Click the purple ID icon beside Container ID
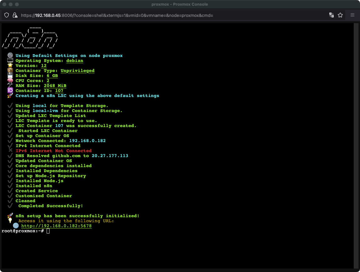The image size is (360, 272). pyautogui.click(x=10, y=90)
